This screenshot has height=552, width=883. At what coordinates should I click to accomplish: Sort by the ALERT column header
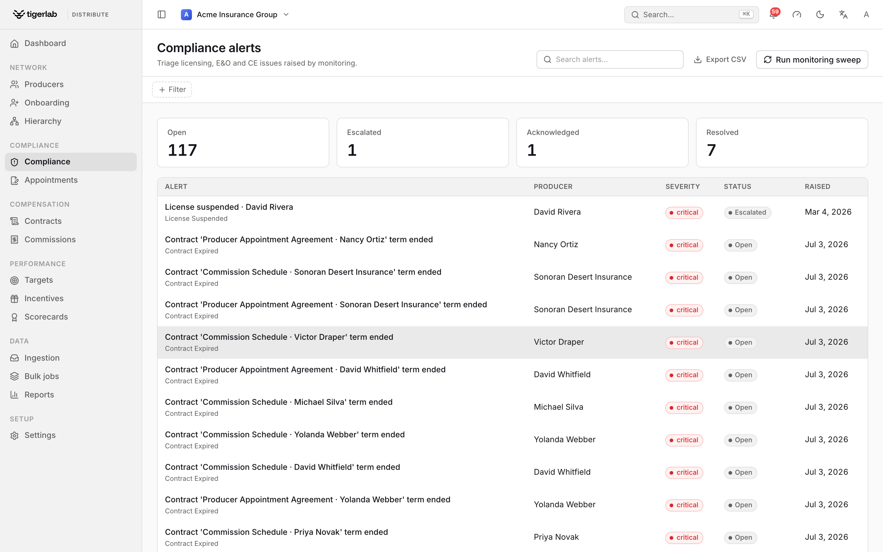click(x=176, y=186)
